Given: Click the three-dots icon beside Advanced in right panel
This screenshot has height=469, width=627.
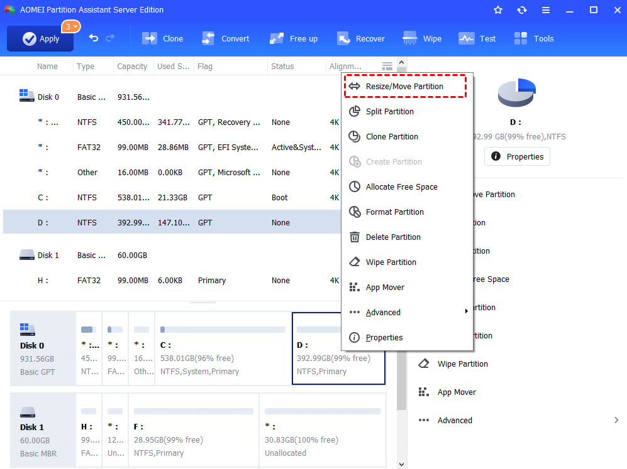Looking at the screenshot, I should 423,420.
